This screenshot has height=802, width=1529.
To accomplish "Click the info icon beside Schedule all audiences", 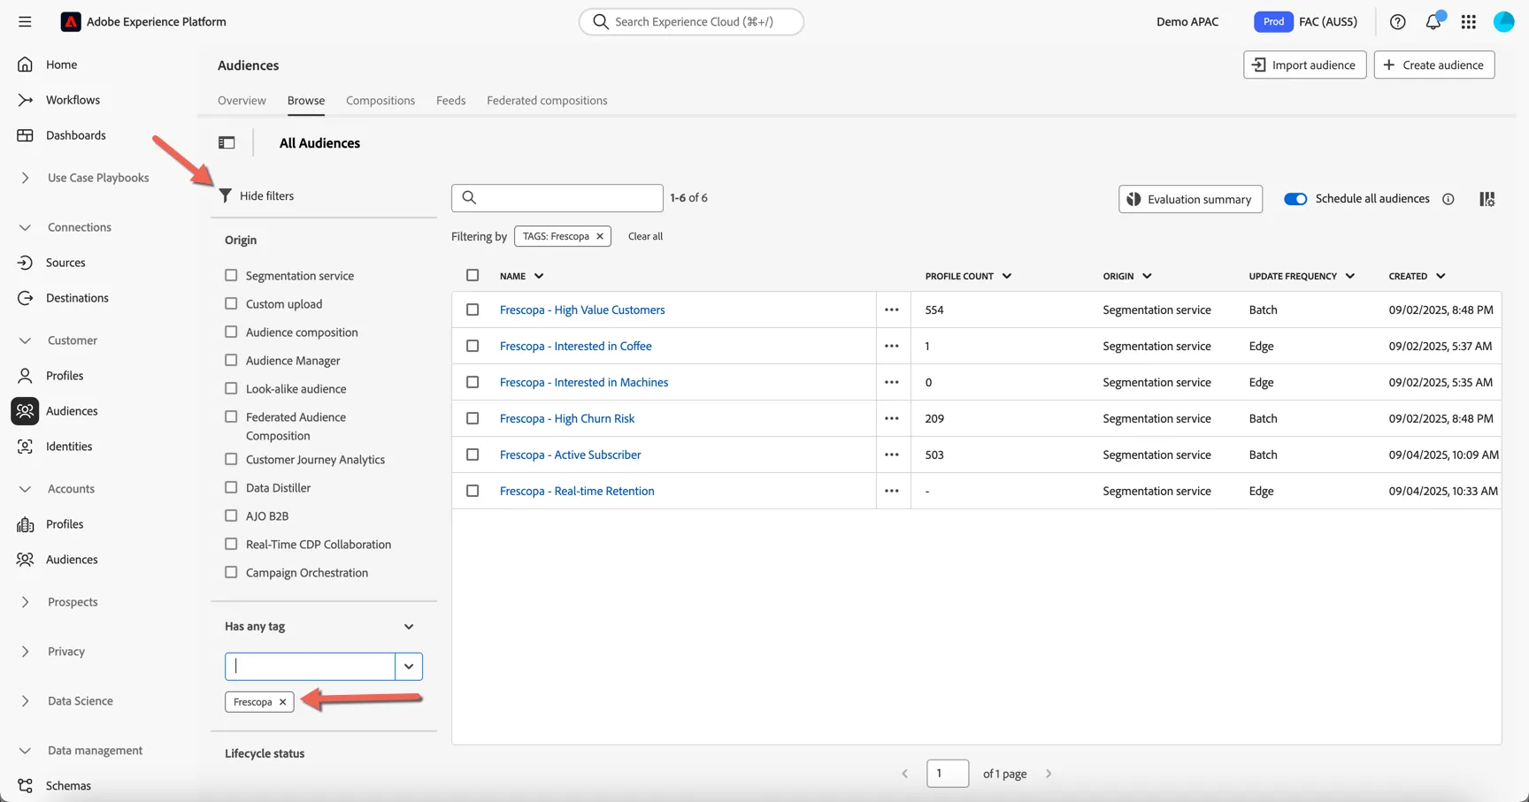I will (1448, 199).
